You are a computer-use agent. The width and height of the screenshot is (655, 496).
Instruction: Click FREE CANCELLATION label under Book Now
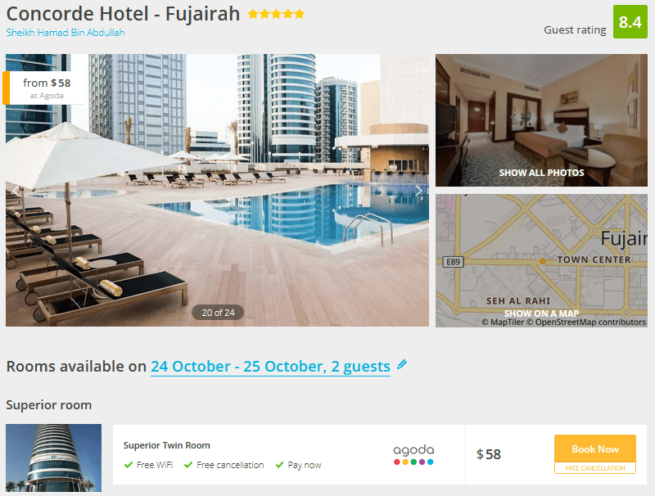click(x=595, y=468)
